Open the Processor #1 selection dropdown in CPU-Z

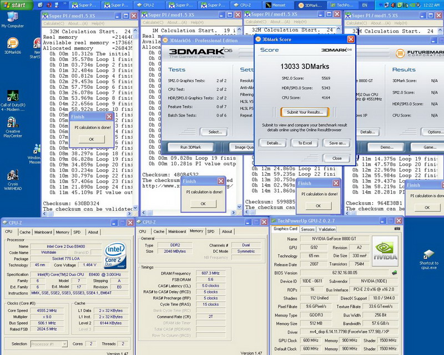[49, 344]
